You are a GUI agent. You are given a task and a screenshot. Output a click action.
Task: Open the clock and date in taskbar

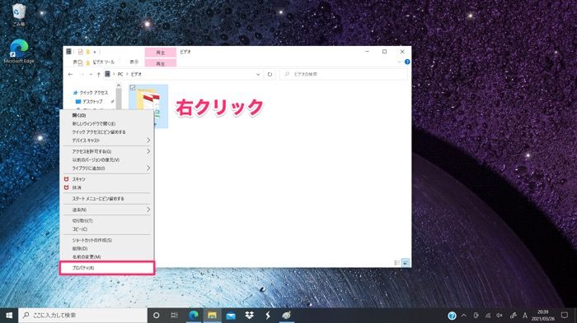[542, 316]
